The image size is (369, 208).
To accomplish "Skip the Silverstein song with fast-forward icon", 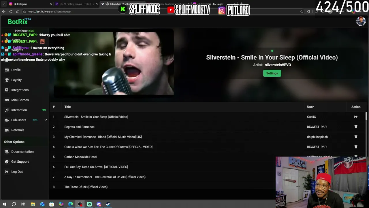I will pyautogui.click(x=356, y=117).
